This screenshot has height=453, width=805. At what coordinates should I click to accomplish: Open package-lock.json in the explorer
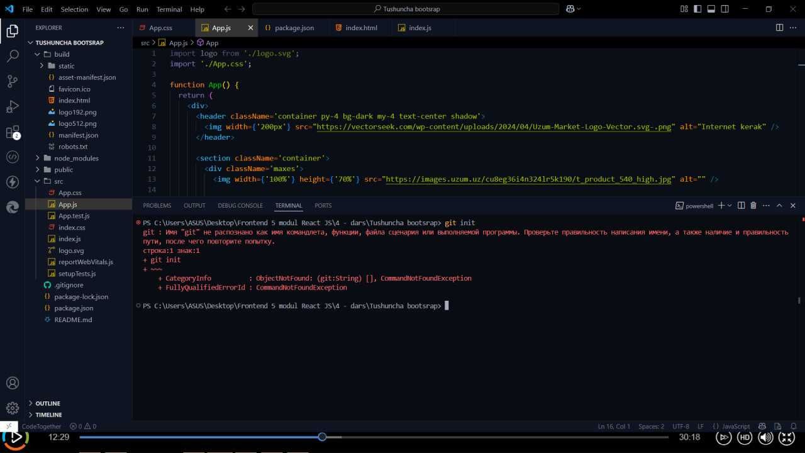[79, 296]
